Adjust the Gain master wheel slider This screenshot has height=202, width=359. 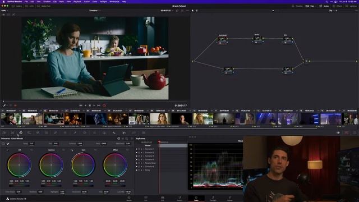(x=83, y=186)
